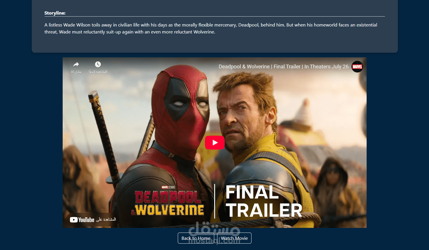
Task: Click the 'Storyline:' heading text
Action: pyautogui.click(x=55, y=13)
